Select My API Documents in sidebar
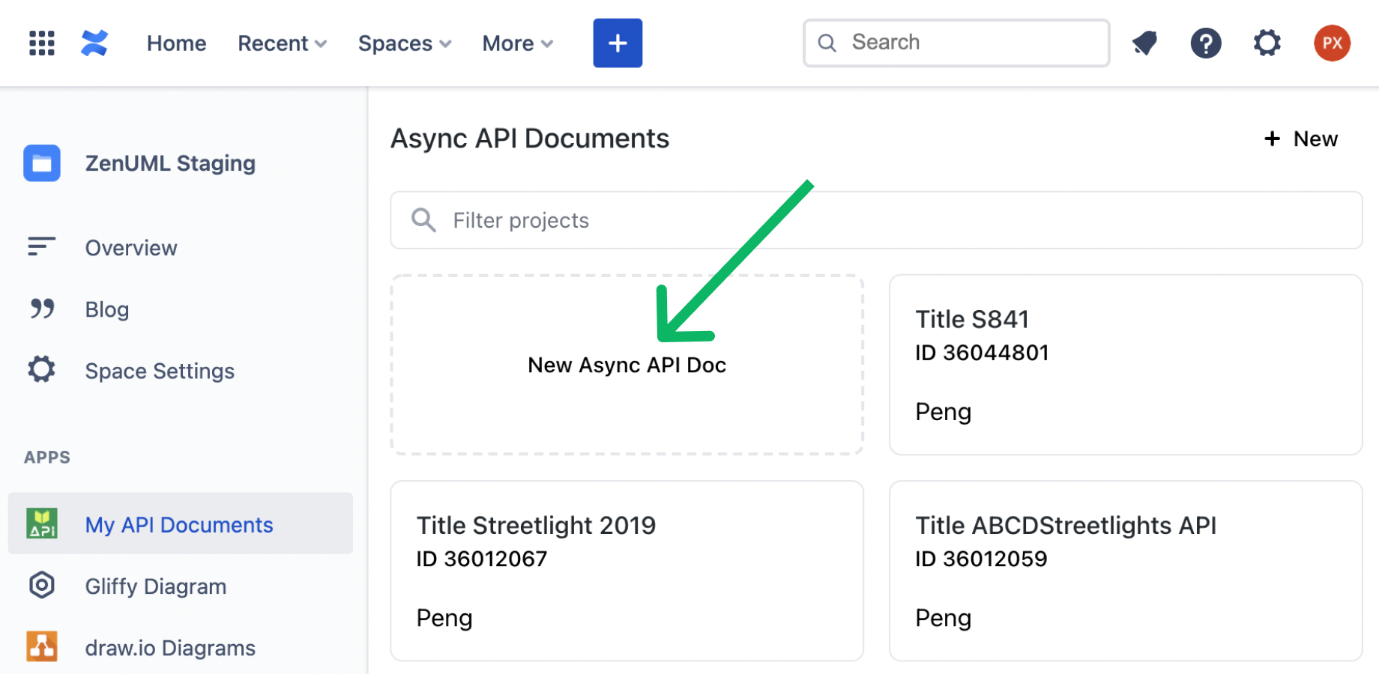This screenshot has height=674, width=1379. (180, 523)
